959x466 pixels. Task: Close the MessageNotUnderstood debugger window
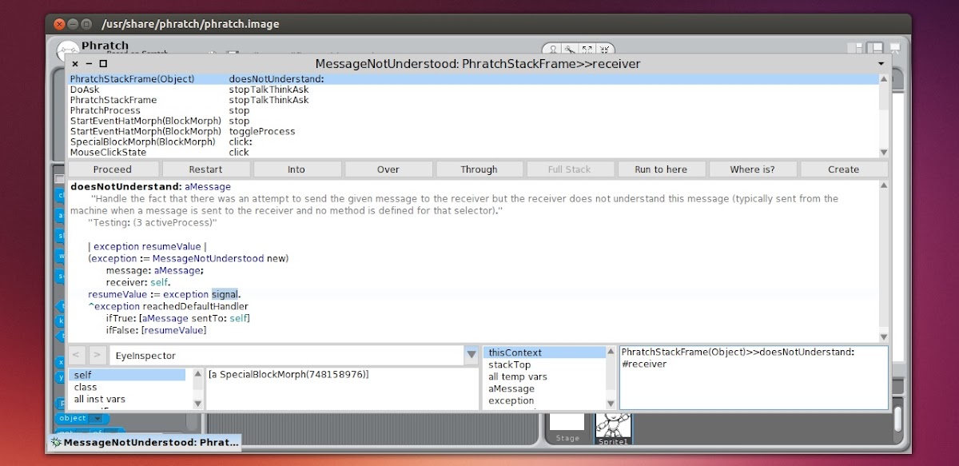pos(75,63)
